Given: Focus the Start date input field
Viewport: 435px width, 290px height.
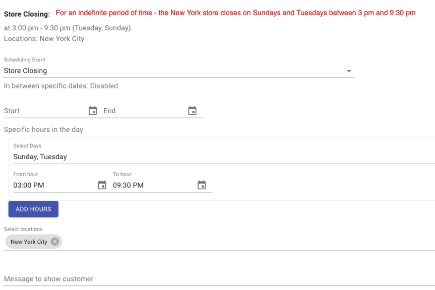Looking at the screenshot, I should [45, 111].
